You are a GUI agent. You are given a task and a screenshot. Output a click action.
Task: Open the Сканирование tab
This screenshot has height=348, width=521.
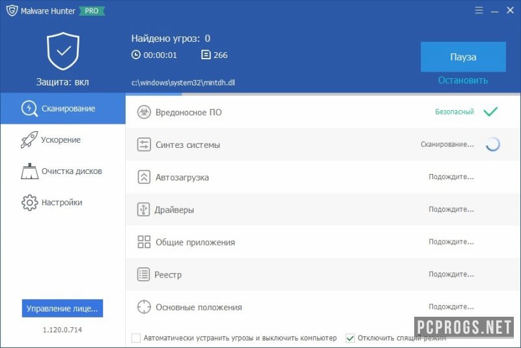click(x=63, y=109)
